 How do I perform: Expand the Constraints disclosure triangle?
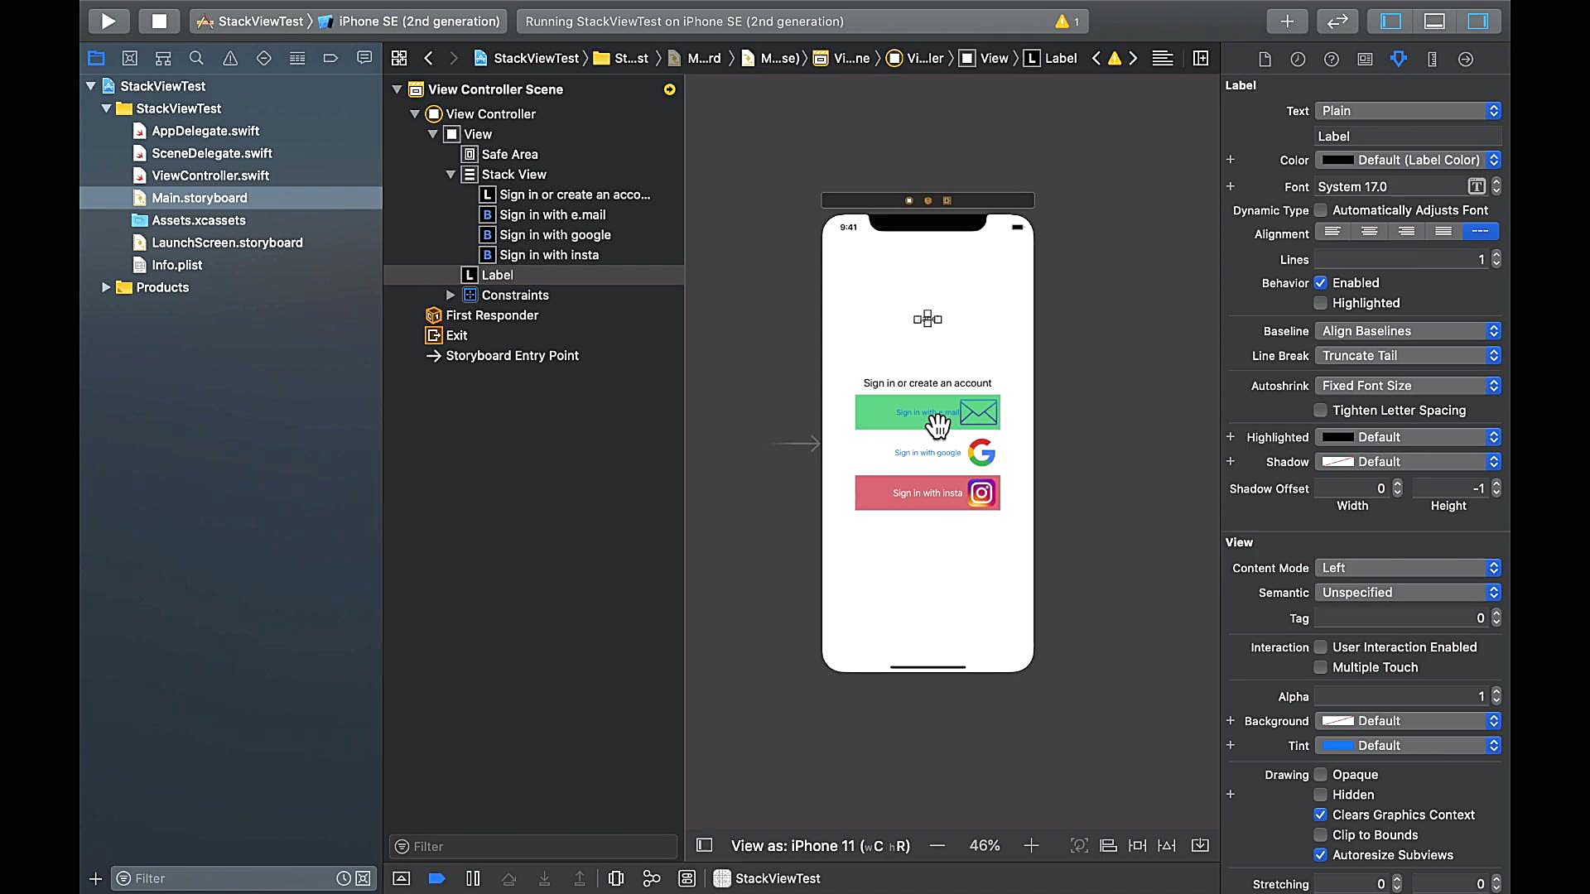450,295
